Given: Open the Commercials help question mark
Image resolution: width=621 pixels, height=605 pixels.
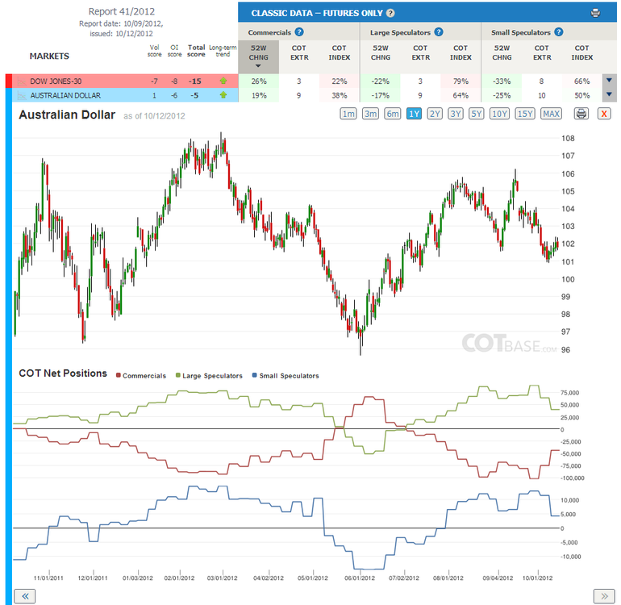Looking at the screenshot, I should click(299, 32).
